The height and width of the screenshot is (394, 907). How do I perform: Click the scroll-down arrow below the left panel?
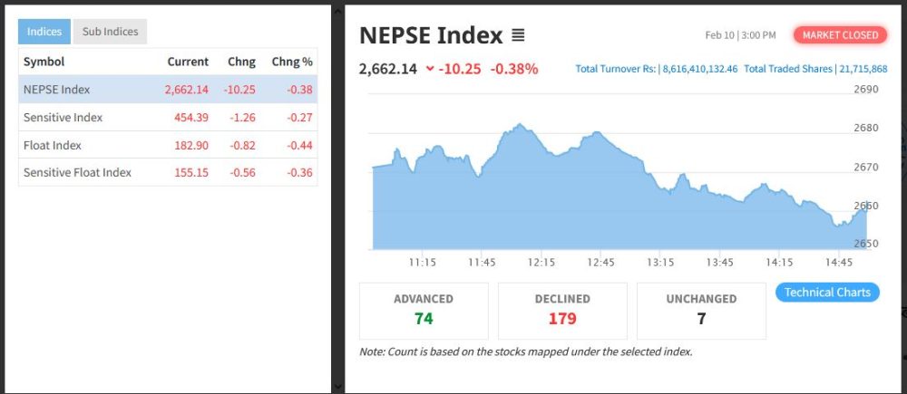[x=338, y=387]
